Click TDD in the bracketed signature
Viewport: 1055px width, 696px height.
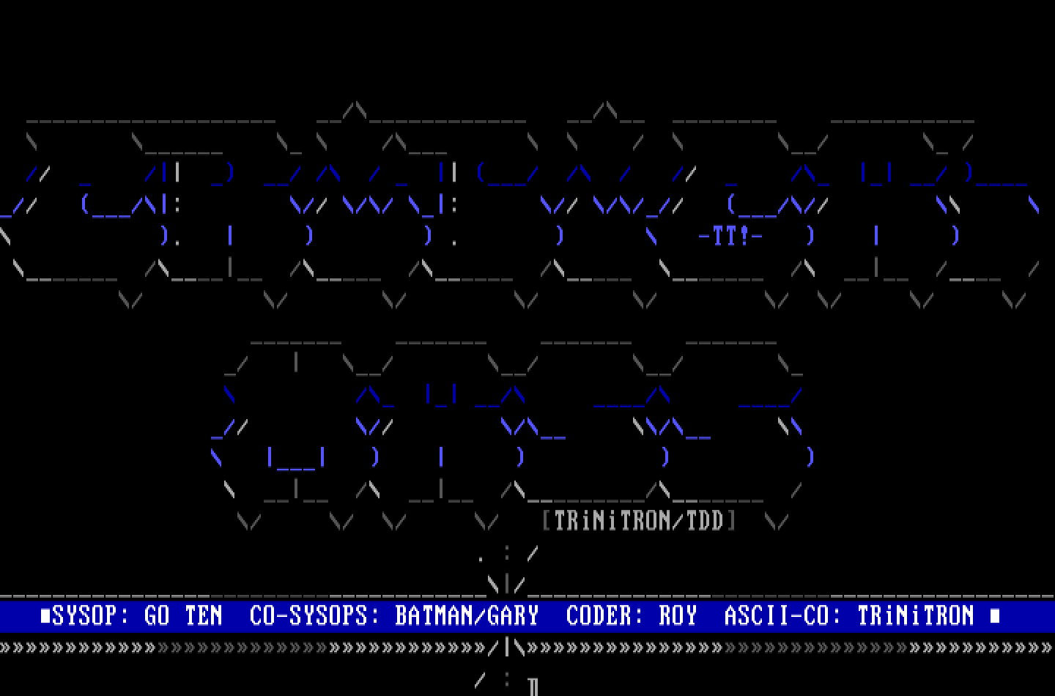click(704, 521)
